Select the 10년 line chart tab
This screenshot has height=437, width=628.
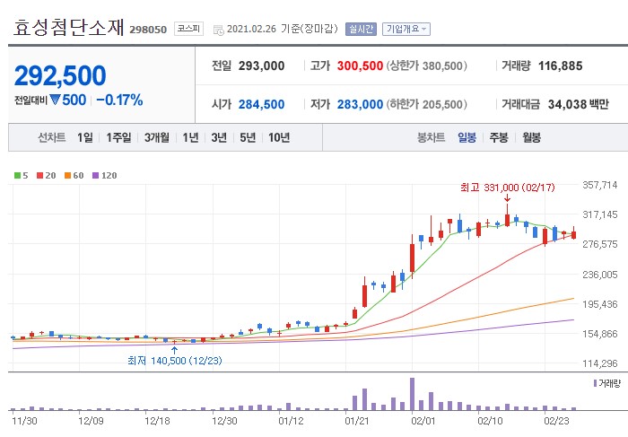pos(279,138)
